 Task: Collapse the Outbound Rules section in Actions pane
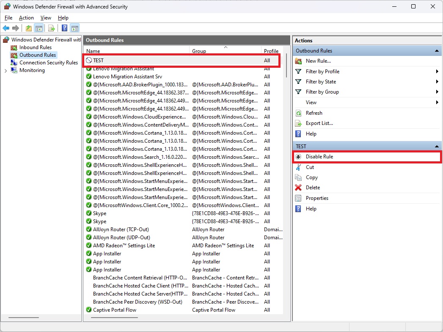tap(437, 51)
